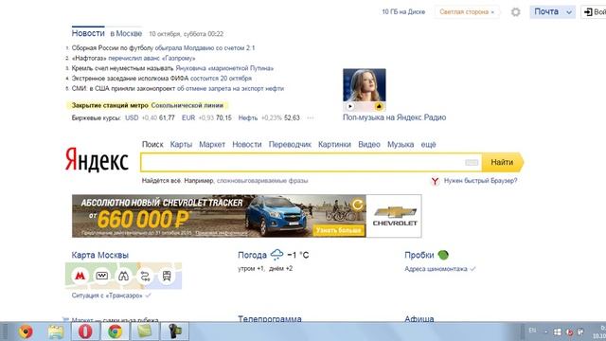Open Телепрограмма section

270,319
